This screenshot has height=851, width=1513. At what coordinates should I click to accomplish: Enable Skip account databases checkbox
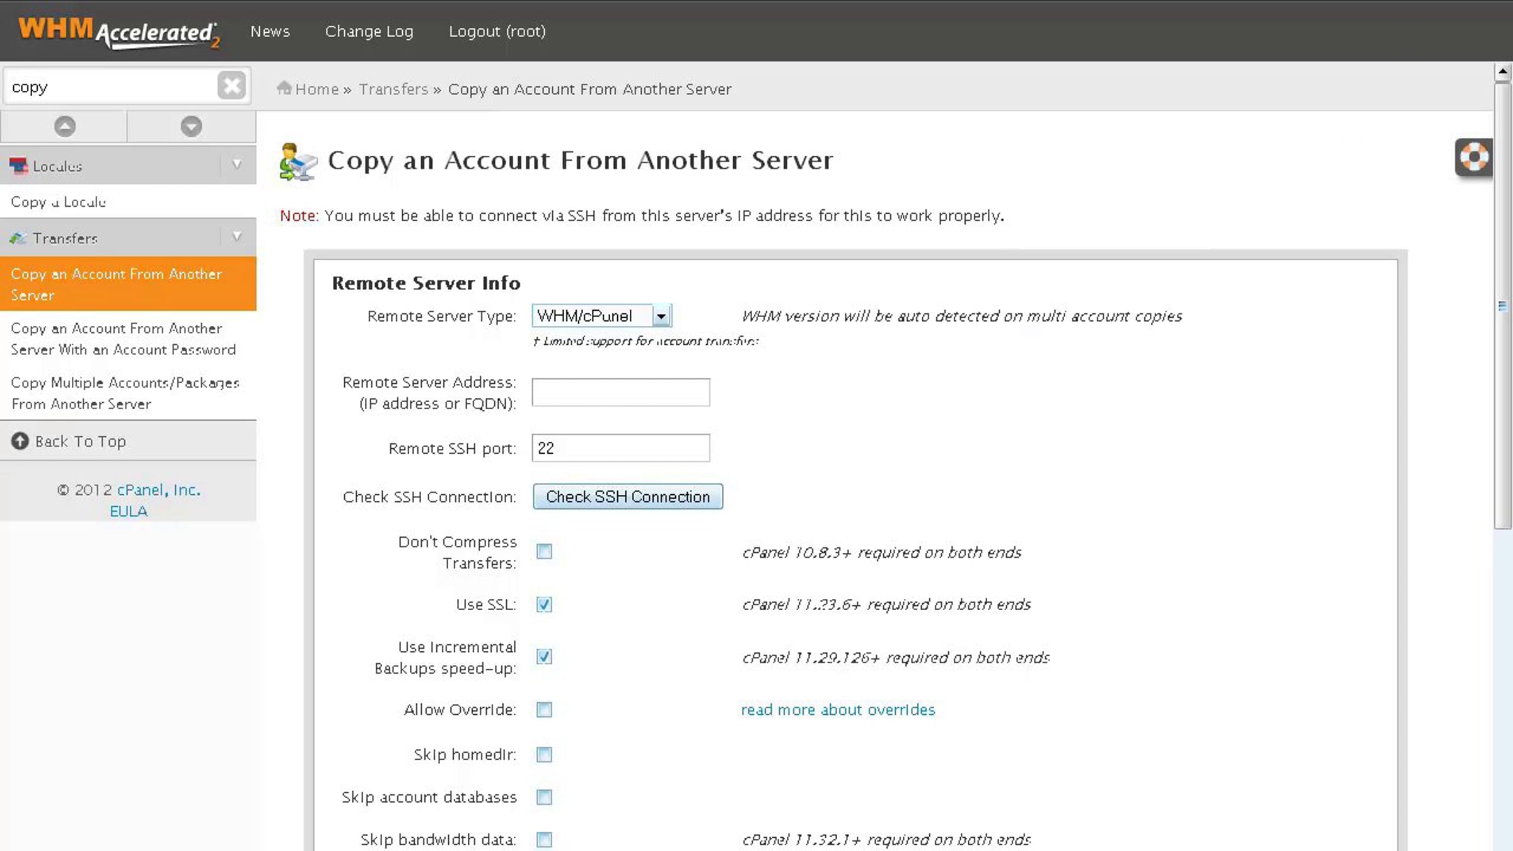[x=544, y=797]
